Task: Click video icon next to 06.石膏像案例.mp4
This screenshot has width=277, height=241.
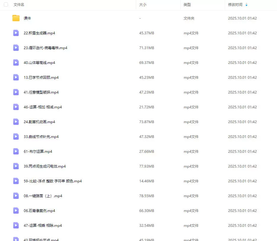Action: [x=16, y=211]
